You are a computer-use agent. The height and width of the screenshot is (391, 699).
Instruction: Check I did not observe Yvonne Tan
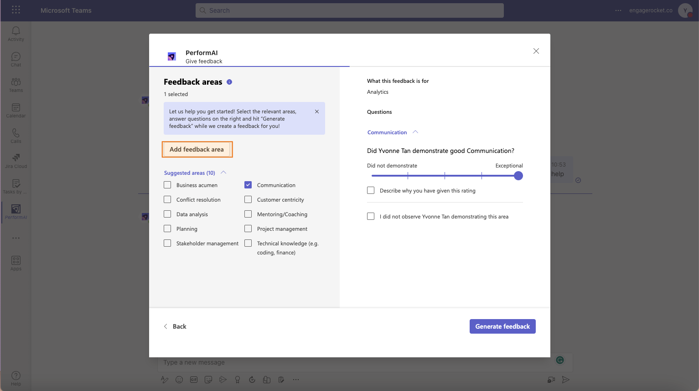click(371, 216)
